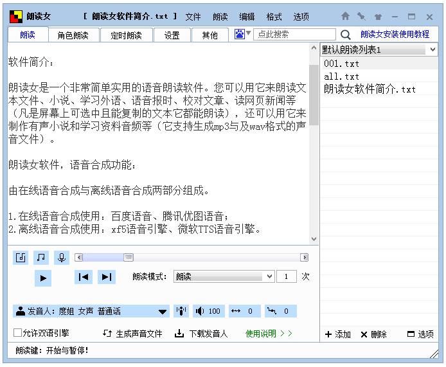Click the magnifier search icon
446x367 pixels.
346,35
